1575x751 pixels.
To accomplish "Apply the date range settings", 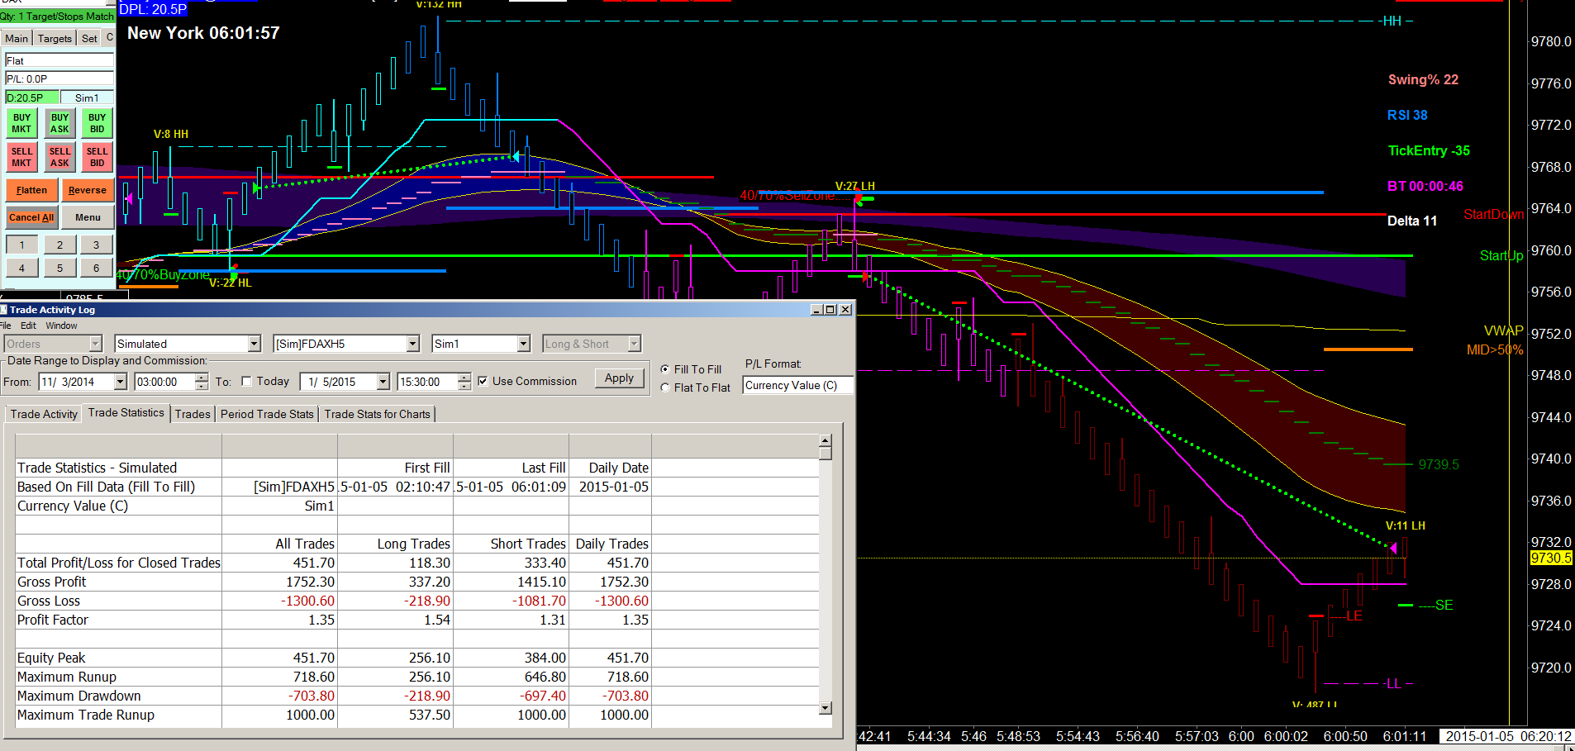I will (x=619, y=378).
